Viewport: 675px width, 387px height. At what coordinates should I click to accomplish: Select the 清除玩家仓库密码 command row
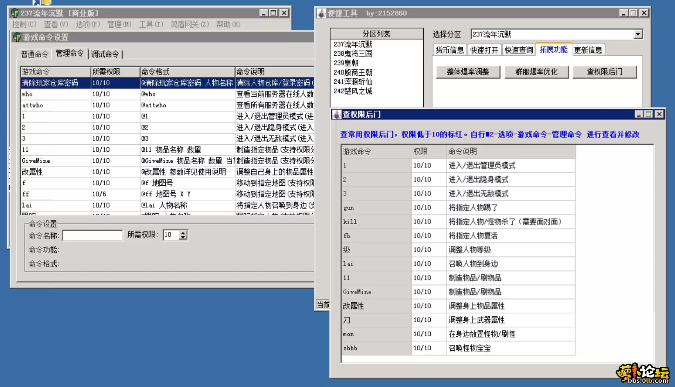[167, 83]
